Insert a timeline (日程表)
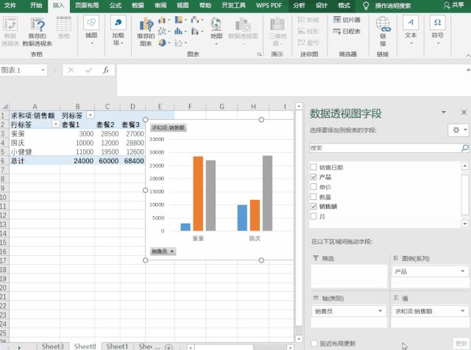The height and width of the screenshot is (350, 471). pos(347,31)
